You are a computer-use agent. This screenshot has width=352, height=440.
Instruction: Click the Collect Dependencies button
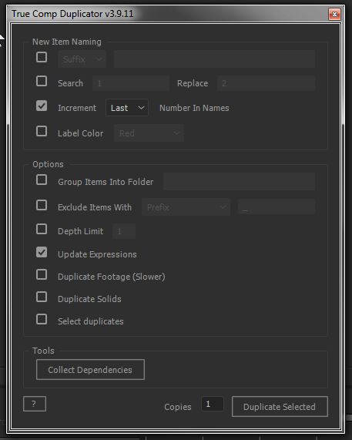(90, 370)
